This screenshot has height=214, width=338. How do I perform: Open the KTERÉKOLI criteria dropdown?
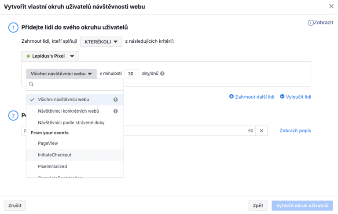(x=101, y=41)
